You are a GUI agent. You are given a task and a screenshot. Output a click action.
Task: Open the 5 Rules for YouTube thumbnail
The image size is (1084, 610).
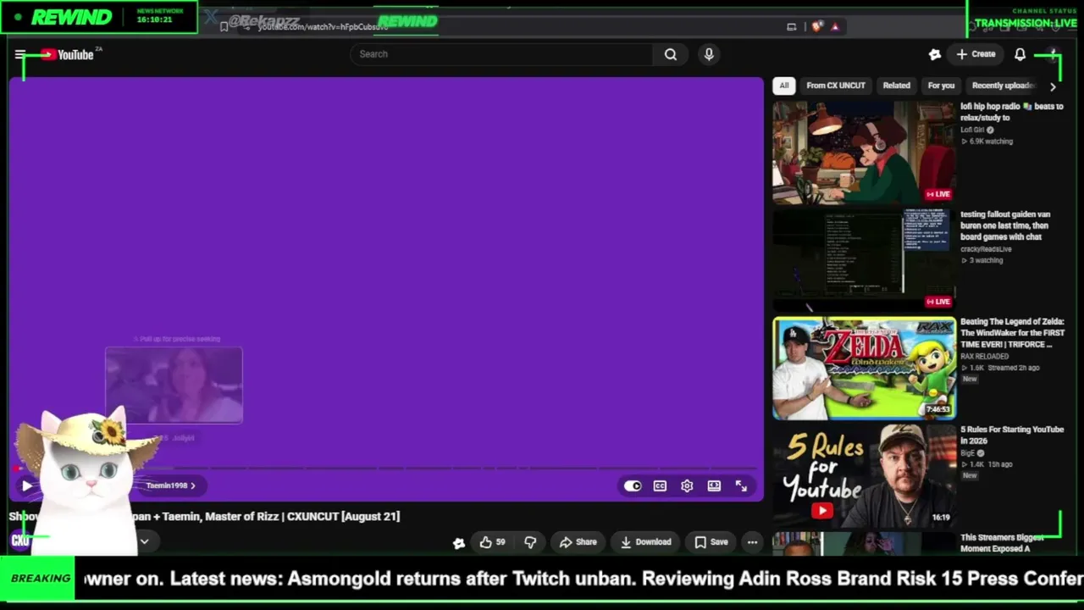pos(864,475)
